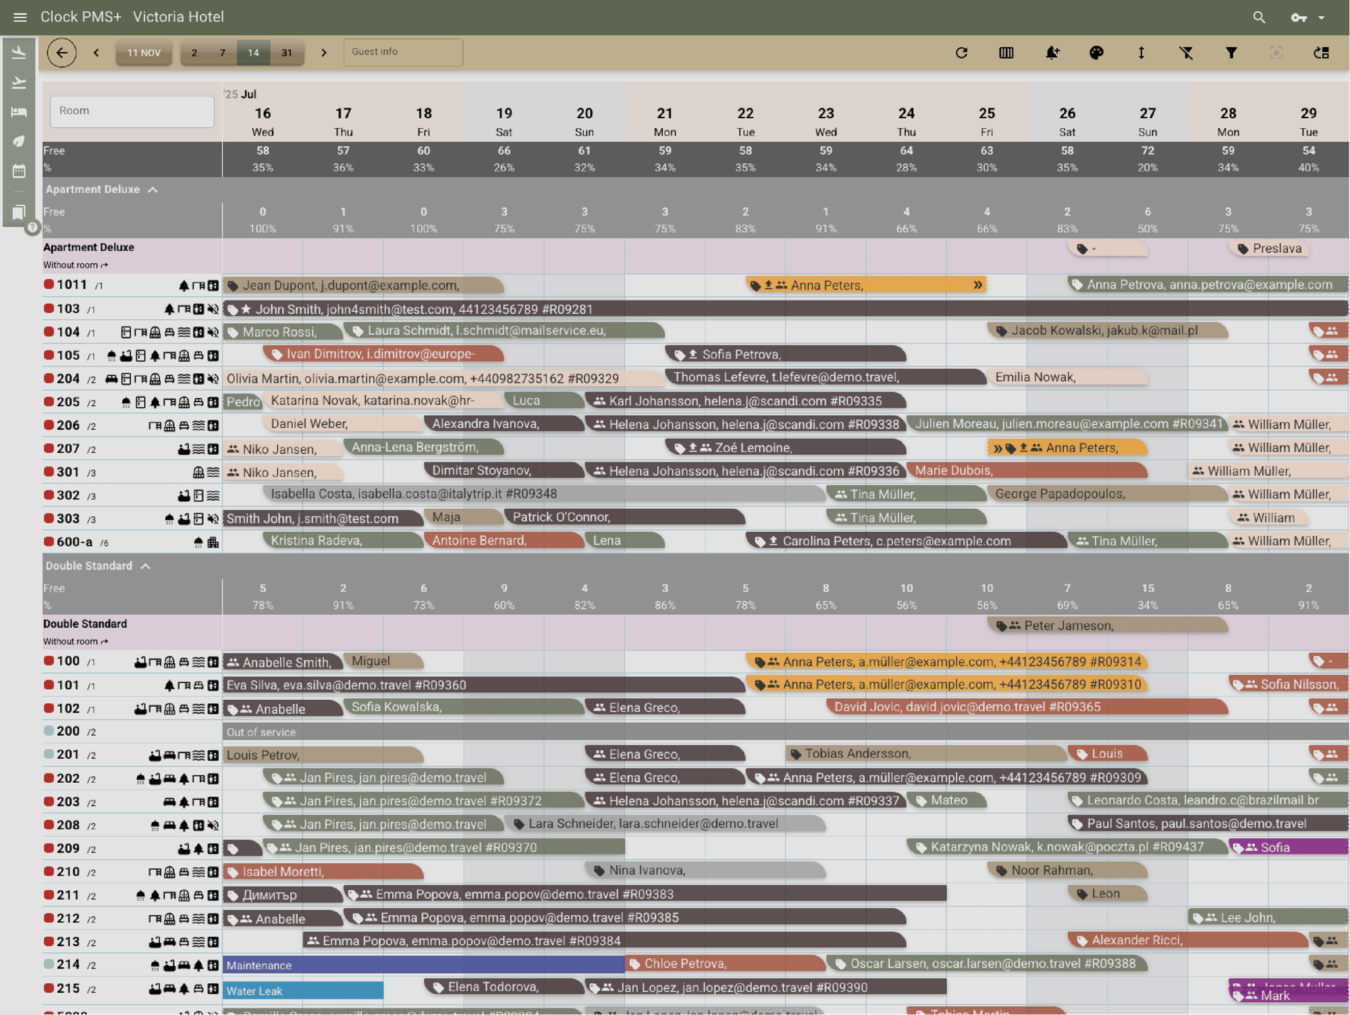This screenshot has height=1015, width=1350.
Task: Toggle the clear-filters icon in the toolbar
Action: [x=1187, y=53]
